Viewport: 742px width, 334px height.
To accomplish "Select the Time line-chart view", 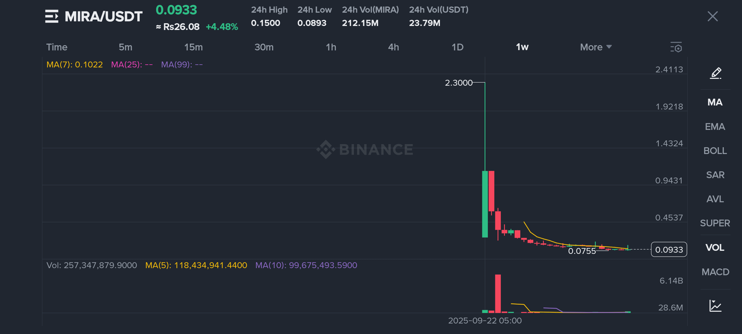I will pos(57,47).
